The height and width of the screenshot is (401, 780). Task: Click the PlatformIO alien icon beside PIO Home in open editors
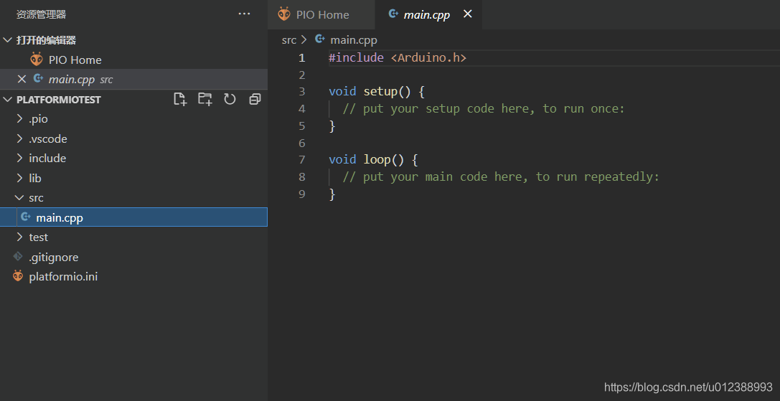(37, 60)
